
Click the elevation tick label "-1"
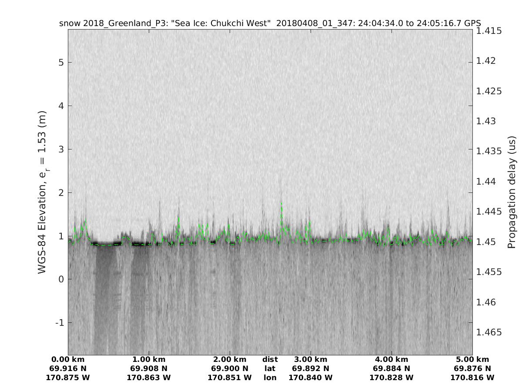click(x=60, y=322)
